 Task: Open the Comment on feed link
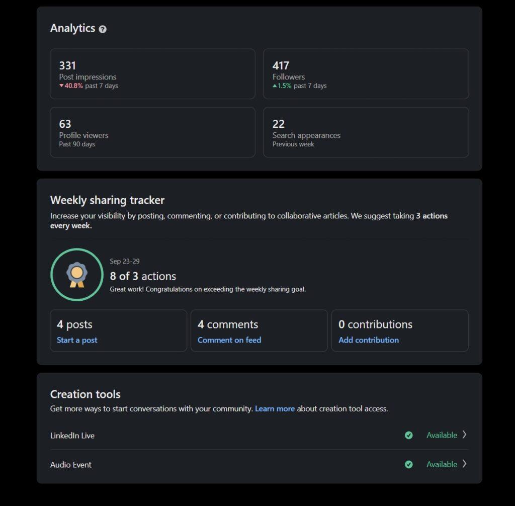229,340
